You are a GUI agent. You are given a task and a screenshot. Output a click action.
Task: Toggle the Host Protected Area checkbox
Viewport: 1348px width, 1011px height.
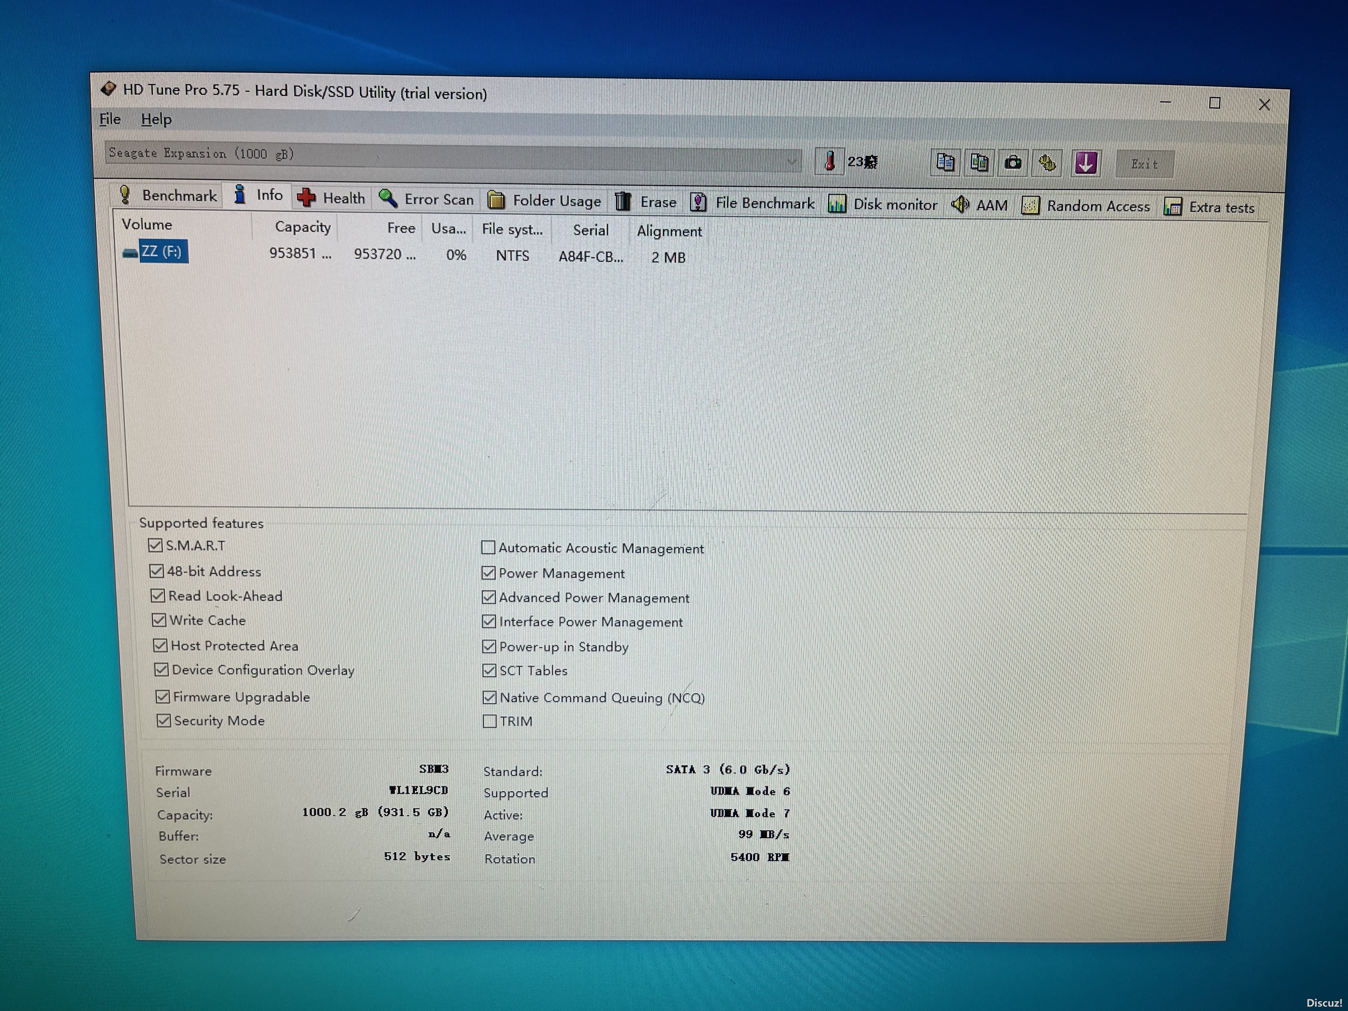coord(160,645)
